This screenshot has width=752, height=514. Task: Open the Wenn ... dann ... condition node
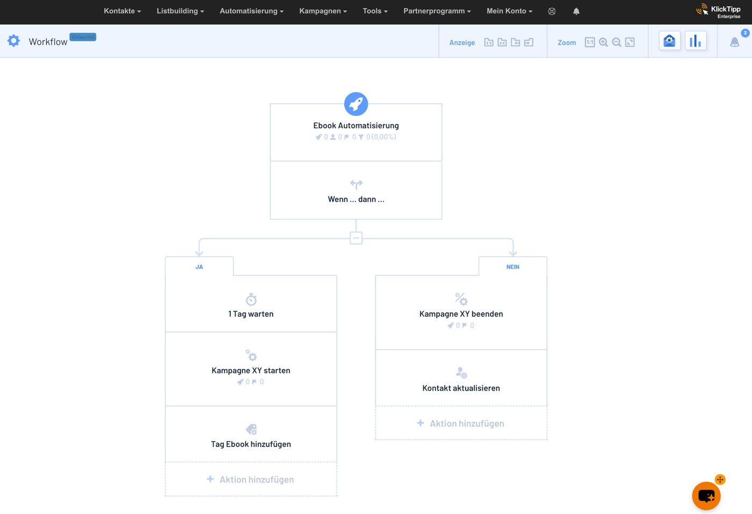[356, 190]
